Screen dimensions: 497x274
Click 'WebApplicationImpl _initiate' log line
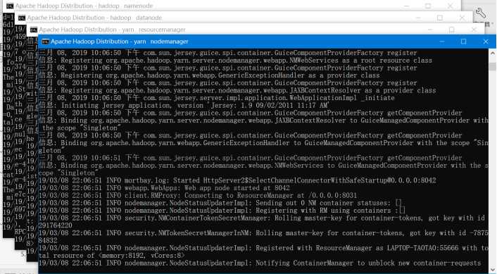[x=217, y=98]
